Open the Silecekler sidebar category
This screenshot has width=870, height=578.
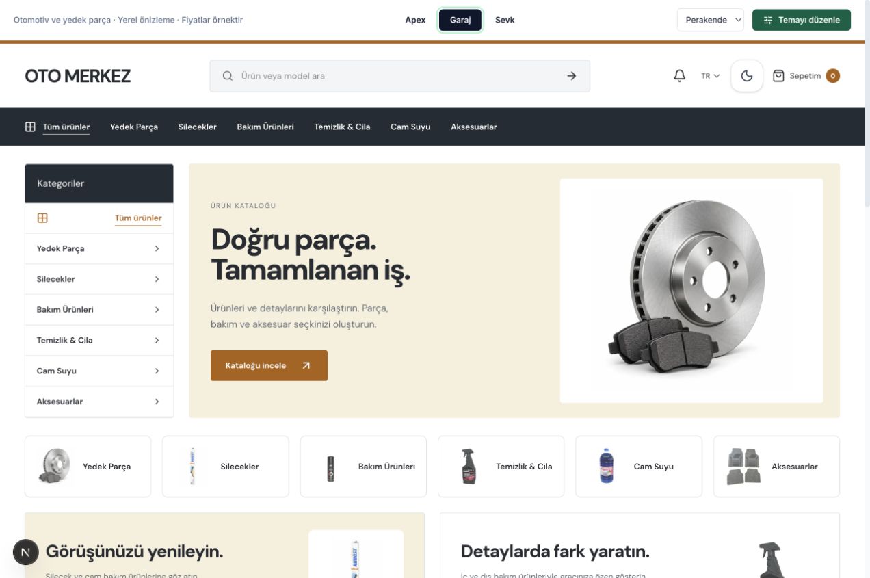coord(99,279)
